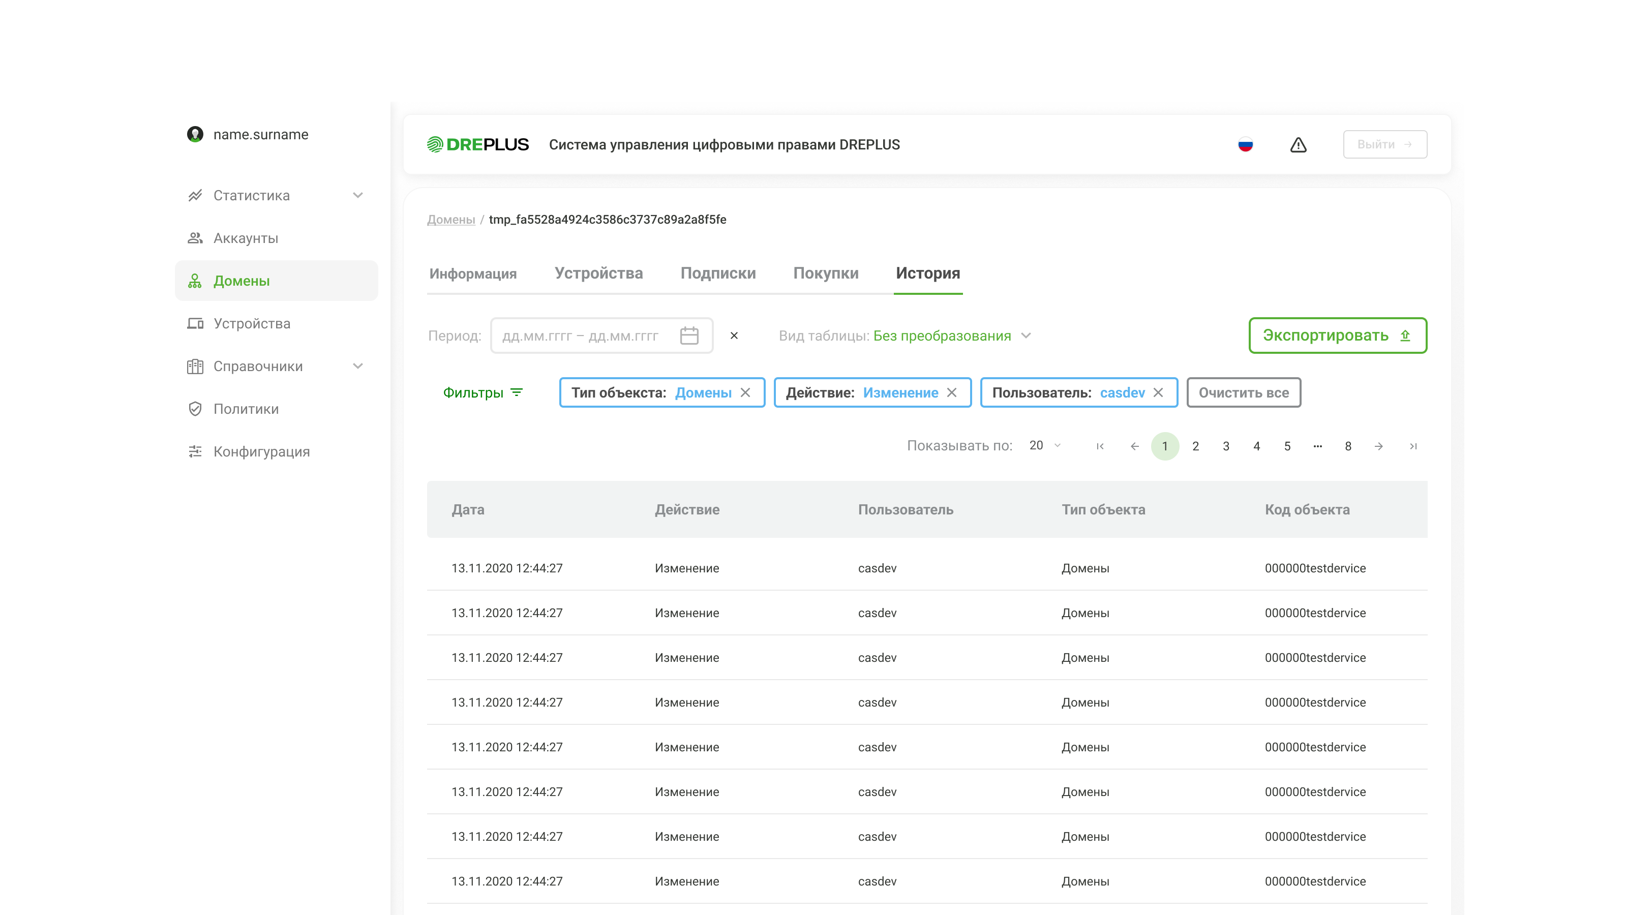
Task: Switch to the Покупки tab
Action: click(x=826, y=273)
